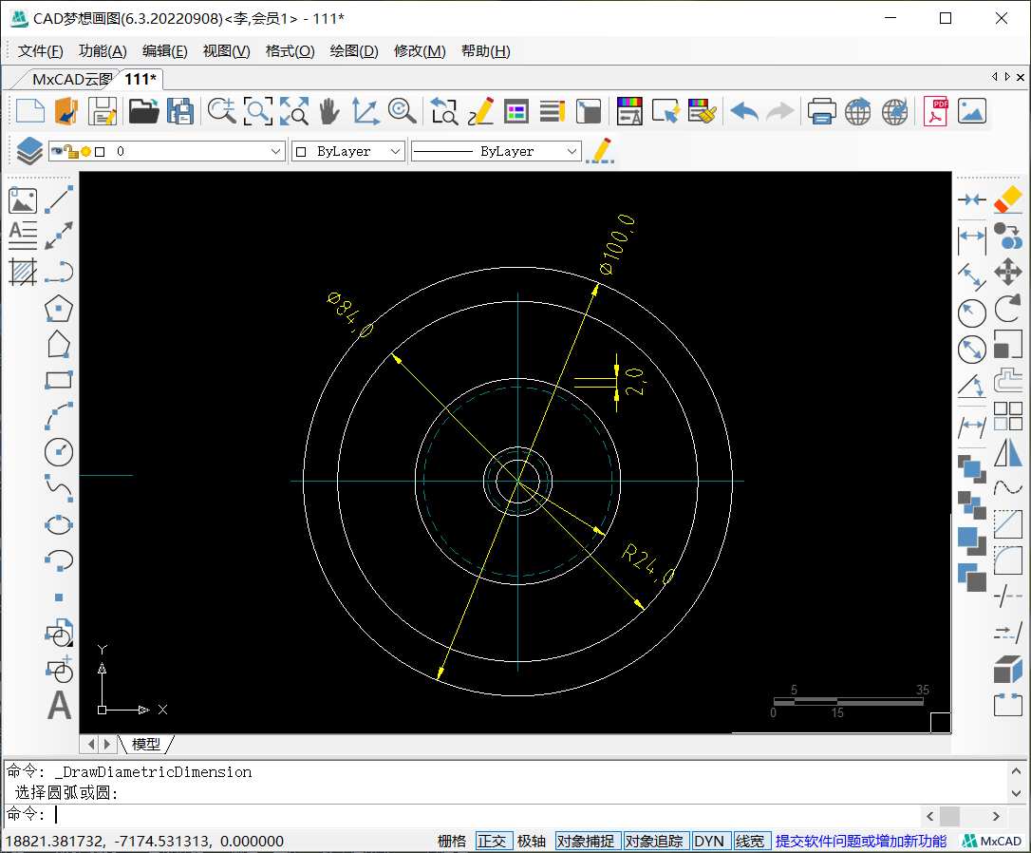Open the 绘图(D) menu
This screenshot has height=853, width=1031.
(x=354, y=51)
